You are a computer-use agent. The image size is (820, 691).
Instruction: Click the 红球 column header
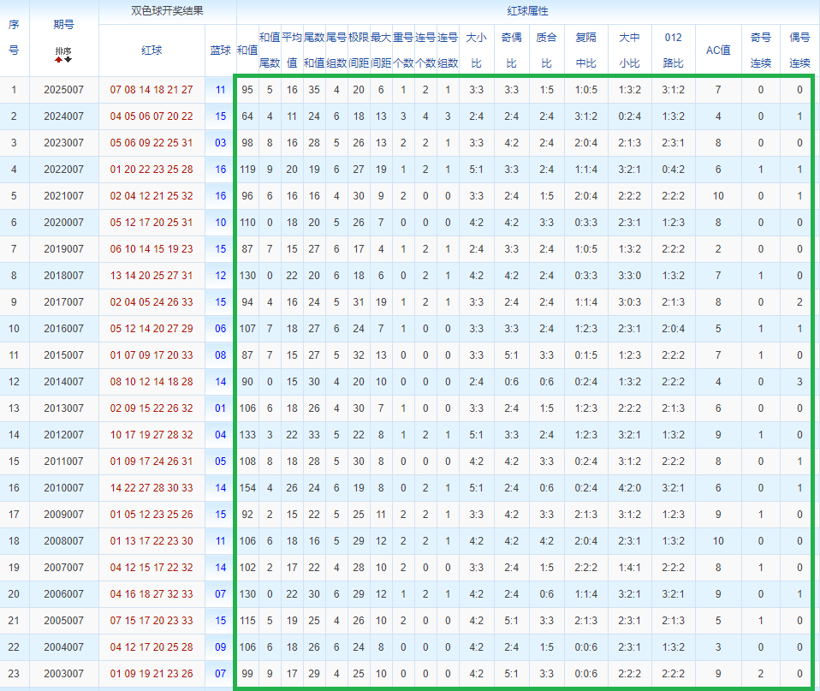pyautogui.click(x=152, y=51)
